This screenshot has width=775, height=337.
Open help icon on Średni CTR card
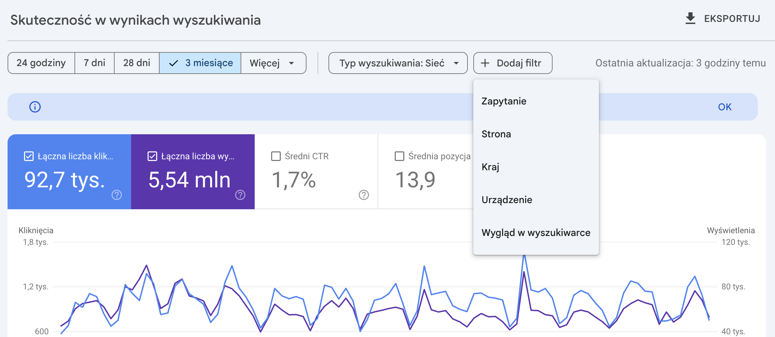coord(364,195)
